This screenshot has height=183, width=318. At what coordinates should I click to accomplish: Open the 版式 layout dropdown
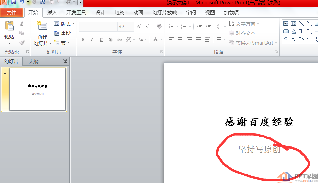64,24
